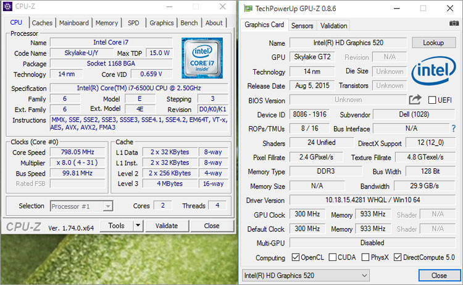Viewport: 463px width, 285px height.
Task: Click the GPU-Z screenshot camera icon
Action: [454, 23]
